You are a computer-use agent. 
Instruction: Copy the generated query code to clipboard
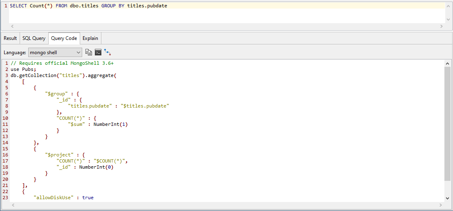coord(89,52)
